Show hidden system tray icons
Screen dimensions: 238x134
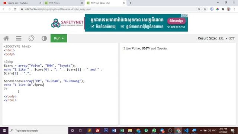tap(201, 131)
